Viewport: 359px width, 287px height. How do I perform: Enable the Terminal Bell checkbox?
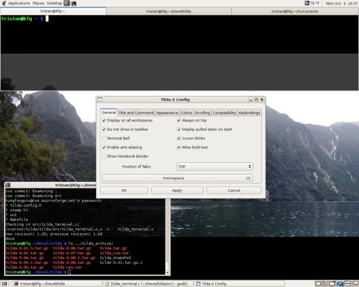(104, 138)
